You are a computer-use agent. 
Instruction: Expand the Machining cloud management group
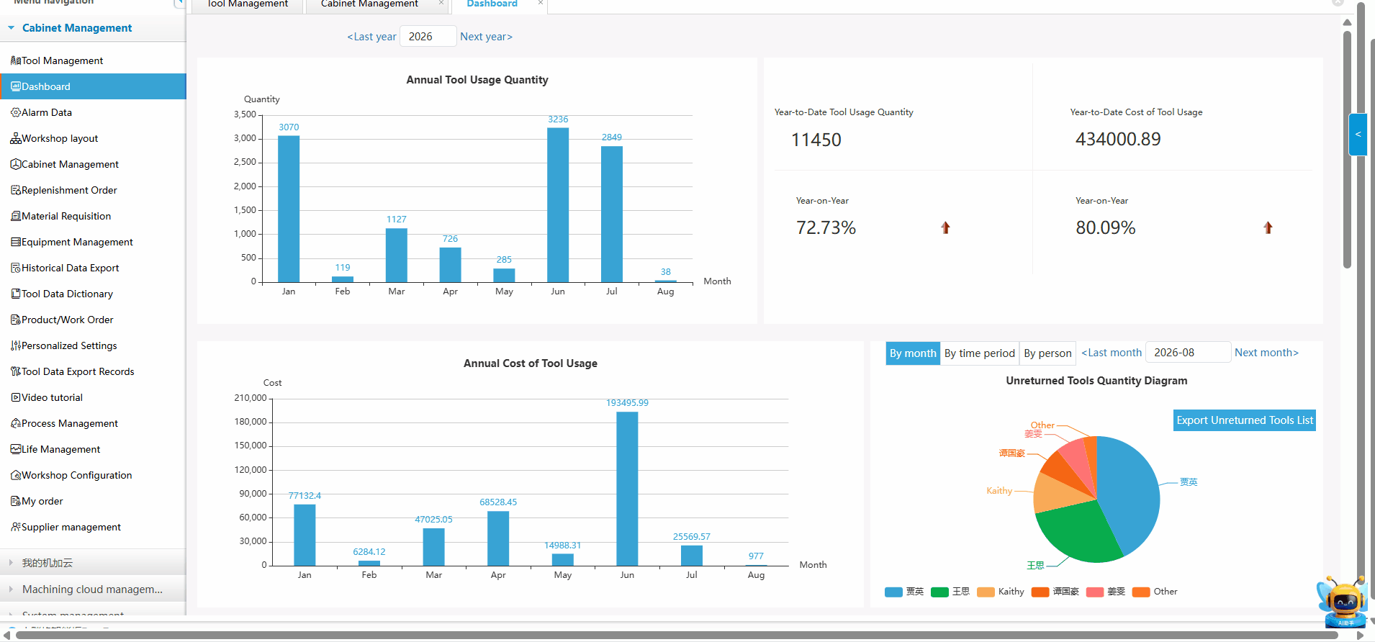11,589
